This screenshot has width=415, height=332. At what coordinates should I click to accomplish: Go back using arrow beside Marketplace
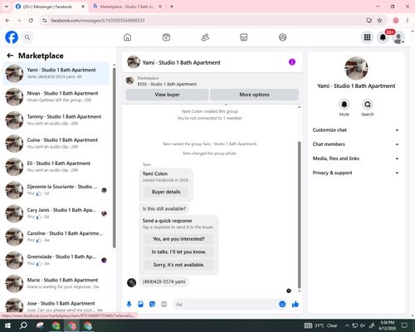point(10,56)
